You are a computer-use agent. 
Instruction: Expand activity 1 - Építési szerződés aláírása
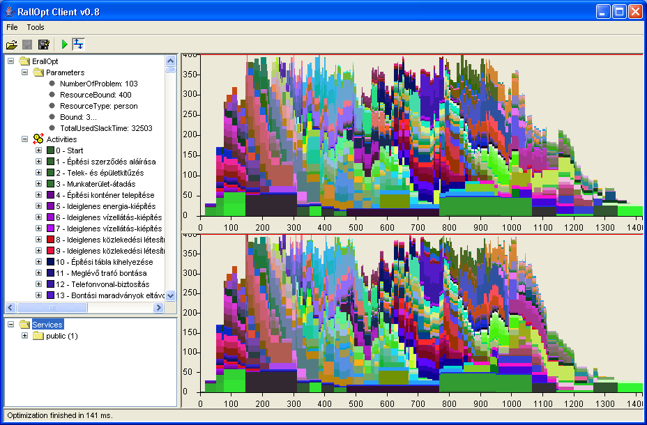click(x=39, y=162)
